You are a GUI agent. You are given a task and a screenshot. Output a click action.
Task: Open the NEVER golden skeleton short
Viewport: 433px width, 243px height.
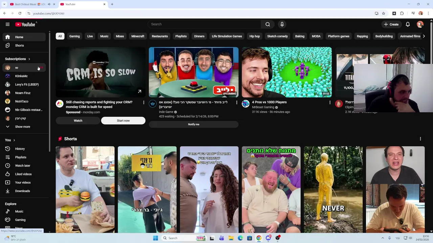click(333, 190)
